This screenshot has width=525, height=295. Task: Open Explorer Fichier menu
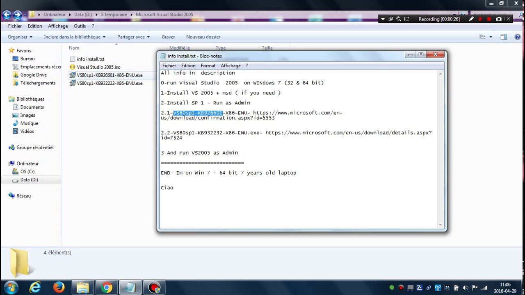coord(15,26)
